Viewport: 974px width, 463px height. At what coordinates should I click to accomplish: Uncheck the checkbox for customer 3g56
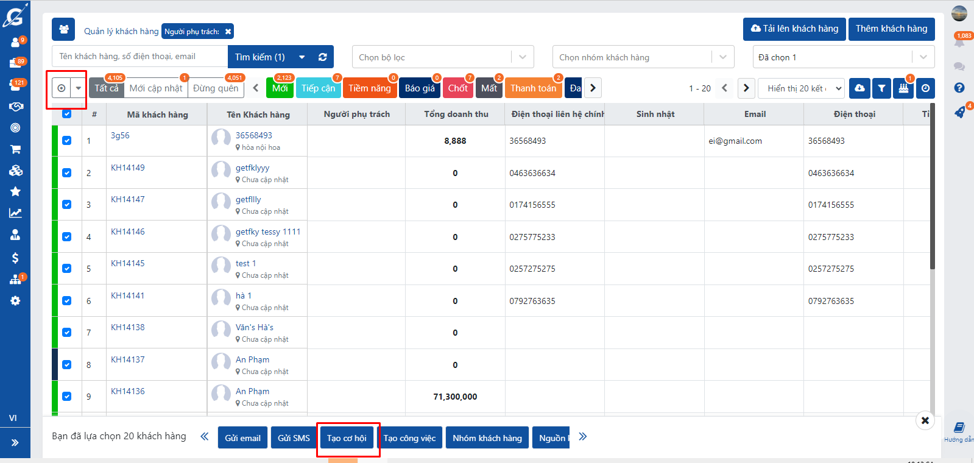point(67,141)
